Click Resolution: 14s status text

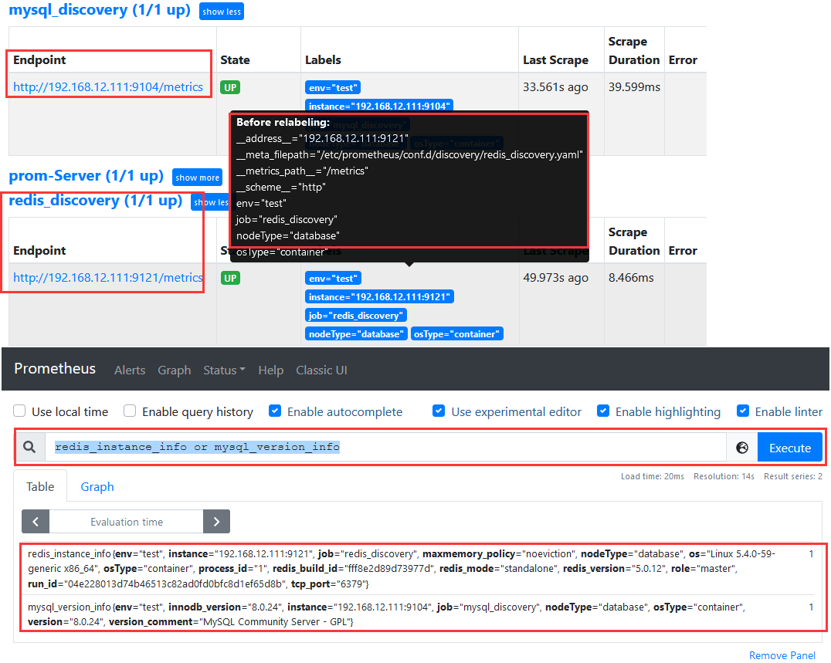[x=724, y=476]
